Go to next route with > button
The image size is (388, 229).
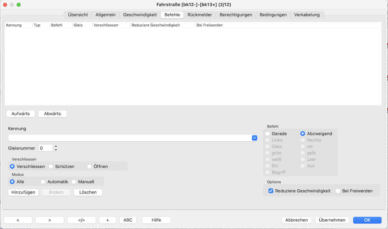(x=50, y=220)
